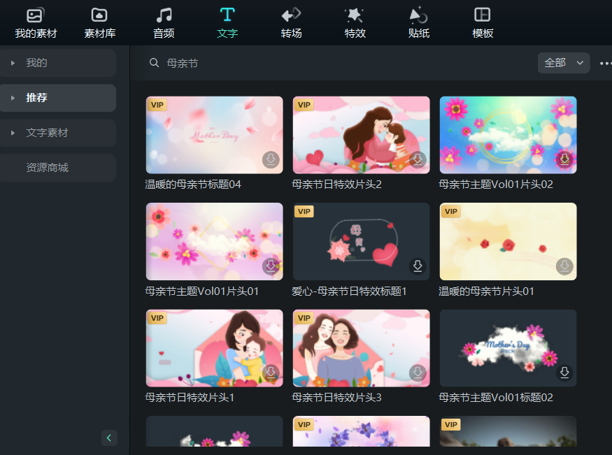Open the 贴纸 stickers panel

click(x=418, y=22)
